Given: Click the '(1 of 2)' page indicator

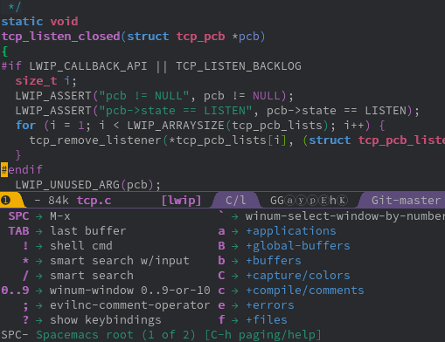Looking at the screenshot, I should tap(169, 335).
